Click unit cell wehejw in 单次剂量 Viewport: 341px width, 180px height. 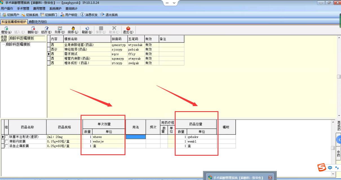click(x=108, y=141)
